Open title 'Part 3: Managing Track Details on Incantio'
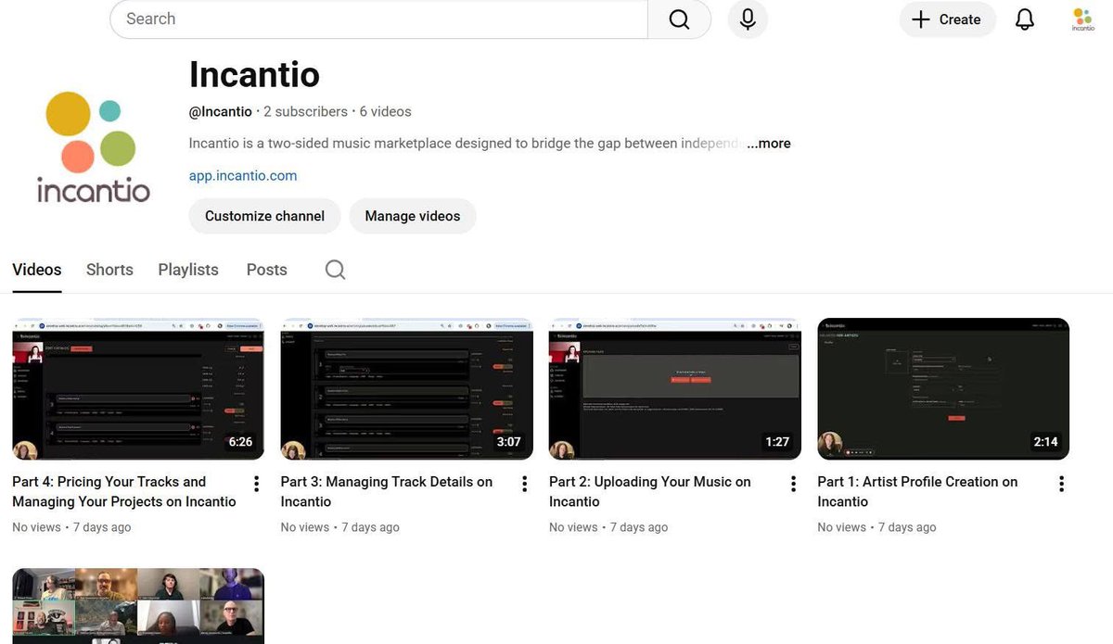The image size is (1113, 644). (x=387, y=492)
